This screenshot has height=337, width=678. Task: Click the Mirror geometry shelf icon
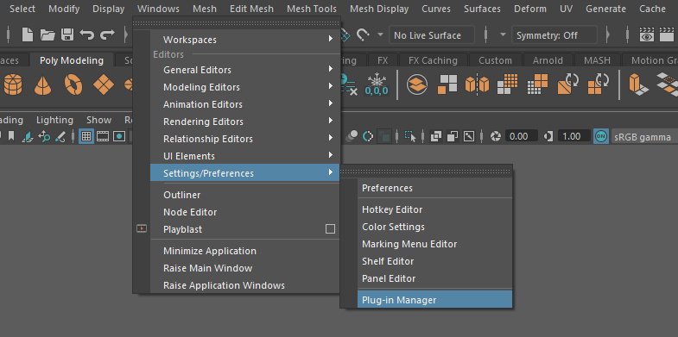click(477, 84)
